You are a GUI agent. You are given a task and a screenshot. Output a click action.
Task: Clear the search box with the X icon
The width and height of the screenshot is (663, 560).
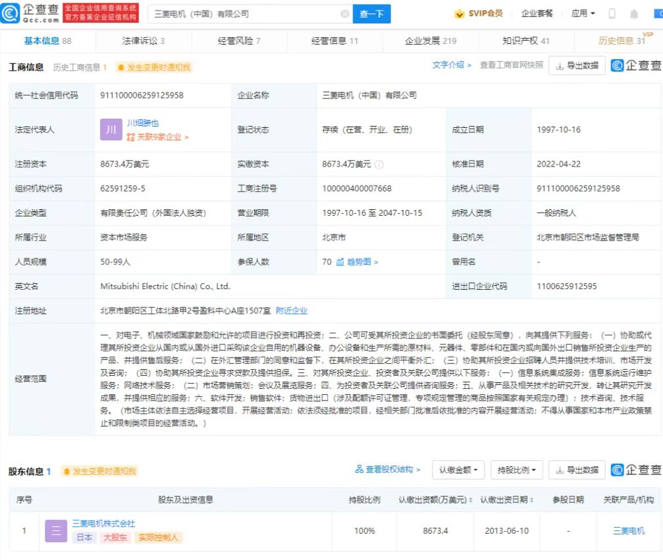[345, 14]
